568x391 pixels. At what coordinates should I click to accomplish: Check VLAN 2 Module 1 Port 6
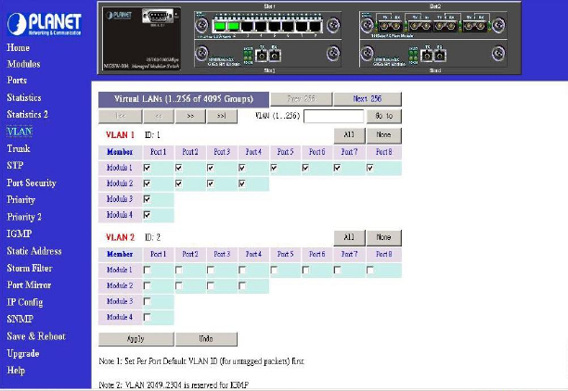[x=305, y=271]
